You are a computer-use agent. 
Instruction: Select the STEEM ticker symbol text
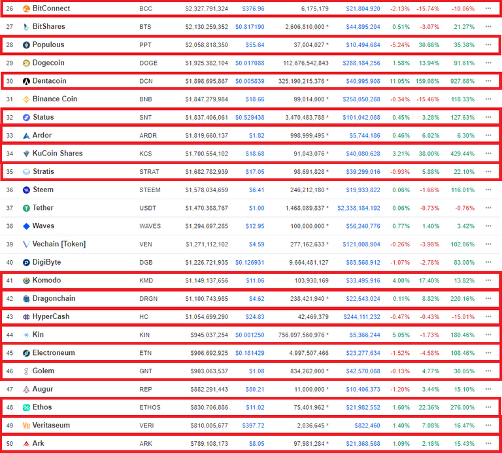pyautogui.click(x=150, y=190)
